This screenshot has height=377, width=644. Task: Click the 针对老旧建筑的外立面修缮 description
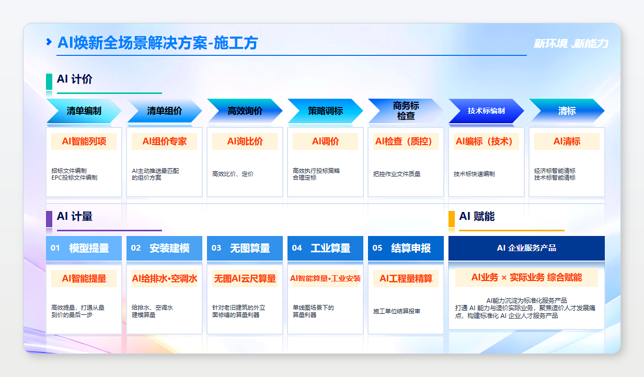[239, 311]
